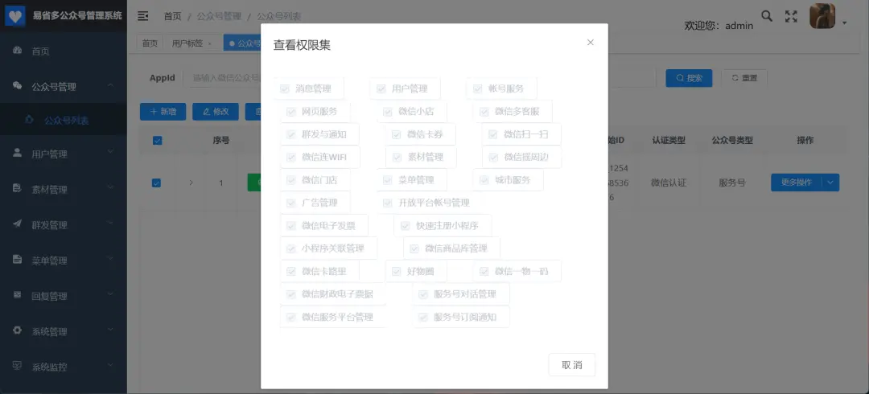The image size is (869, 394).
Task: Toggle the 快速注册小程序 checkbox
Action: click(405, 225)
